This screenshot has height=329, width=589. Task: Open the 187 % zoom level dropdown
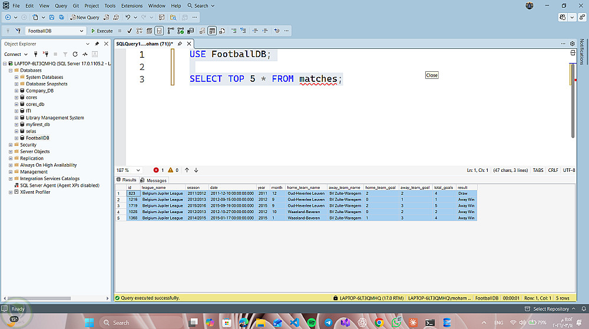click(138, 170)
